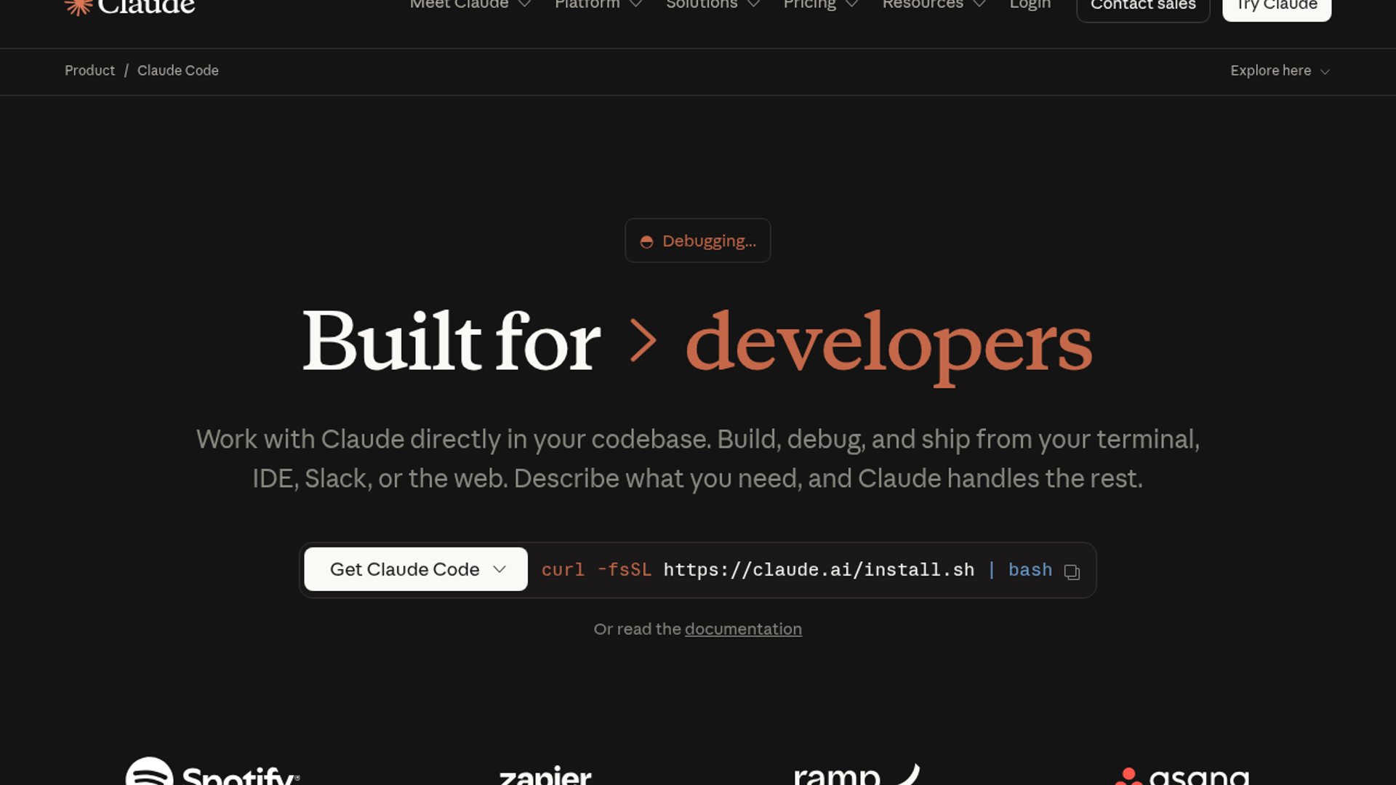Click the word "curl" in the command
Image resolution: width=1396 pixels, height=785 pixels.
tap(563, 570)
